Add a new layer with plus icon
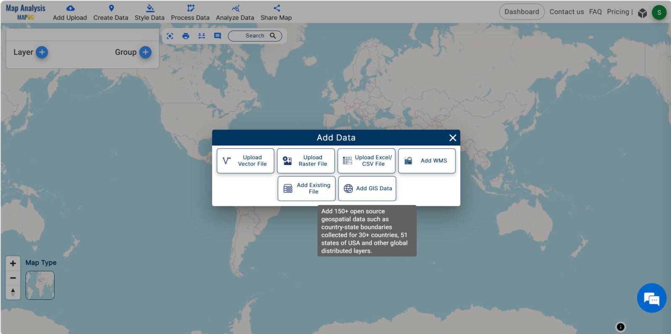This screenshot has height=334, width=671. coord(42,52)
